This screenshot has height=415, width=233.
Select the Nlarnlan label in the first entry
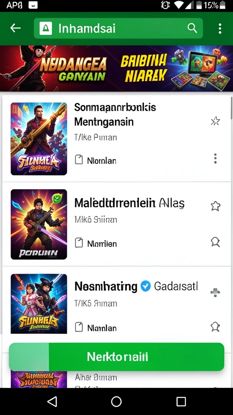click(102, 160)
